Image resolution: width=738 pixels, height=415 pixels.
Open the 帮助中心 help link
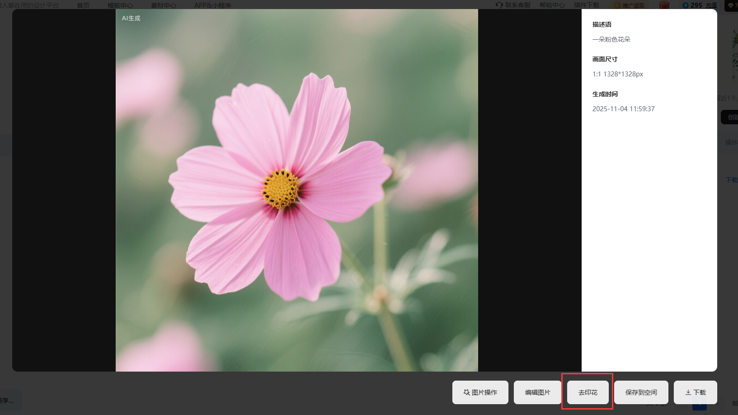point(552,5)
